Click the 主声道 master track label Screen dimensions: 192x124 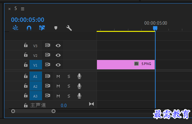38,105
